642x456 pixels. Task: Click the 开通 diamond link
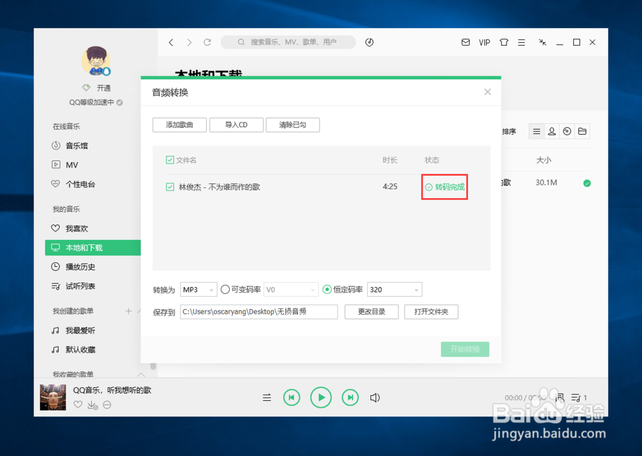coord(97,88)
